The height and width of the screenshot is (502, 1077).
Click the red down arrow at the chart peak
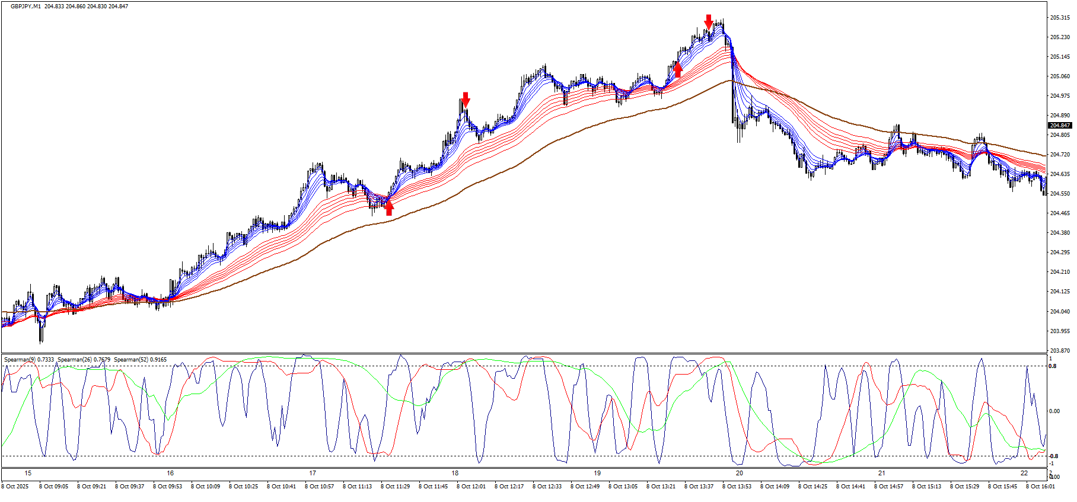[x=708, y=22]
